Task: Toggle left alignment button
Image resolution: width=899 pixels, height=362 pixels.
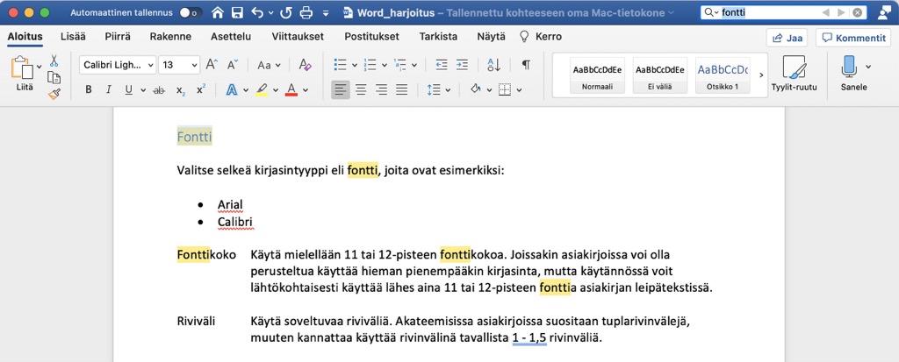Action: (x=341, y=90)
